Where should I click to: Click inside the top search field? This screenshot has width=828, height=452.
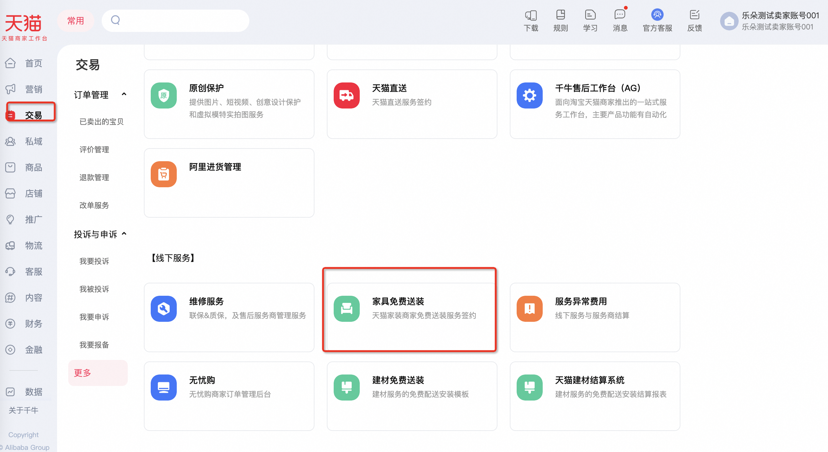click(x=176, y=21)
